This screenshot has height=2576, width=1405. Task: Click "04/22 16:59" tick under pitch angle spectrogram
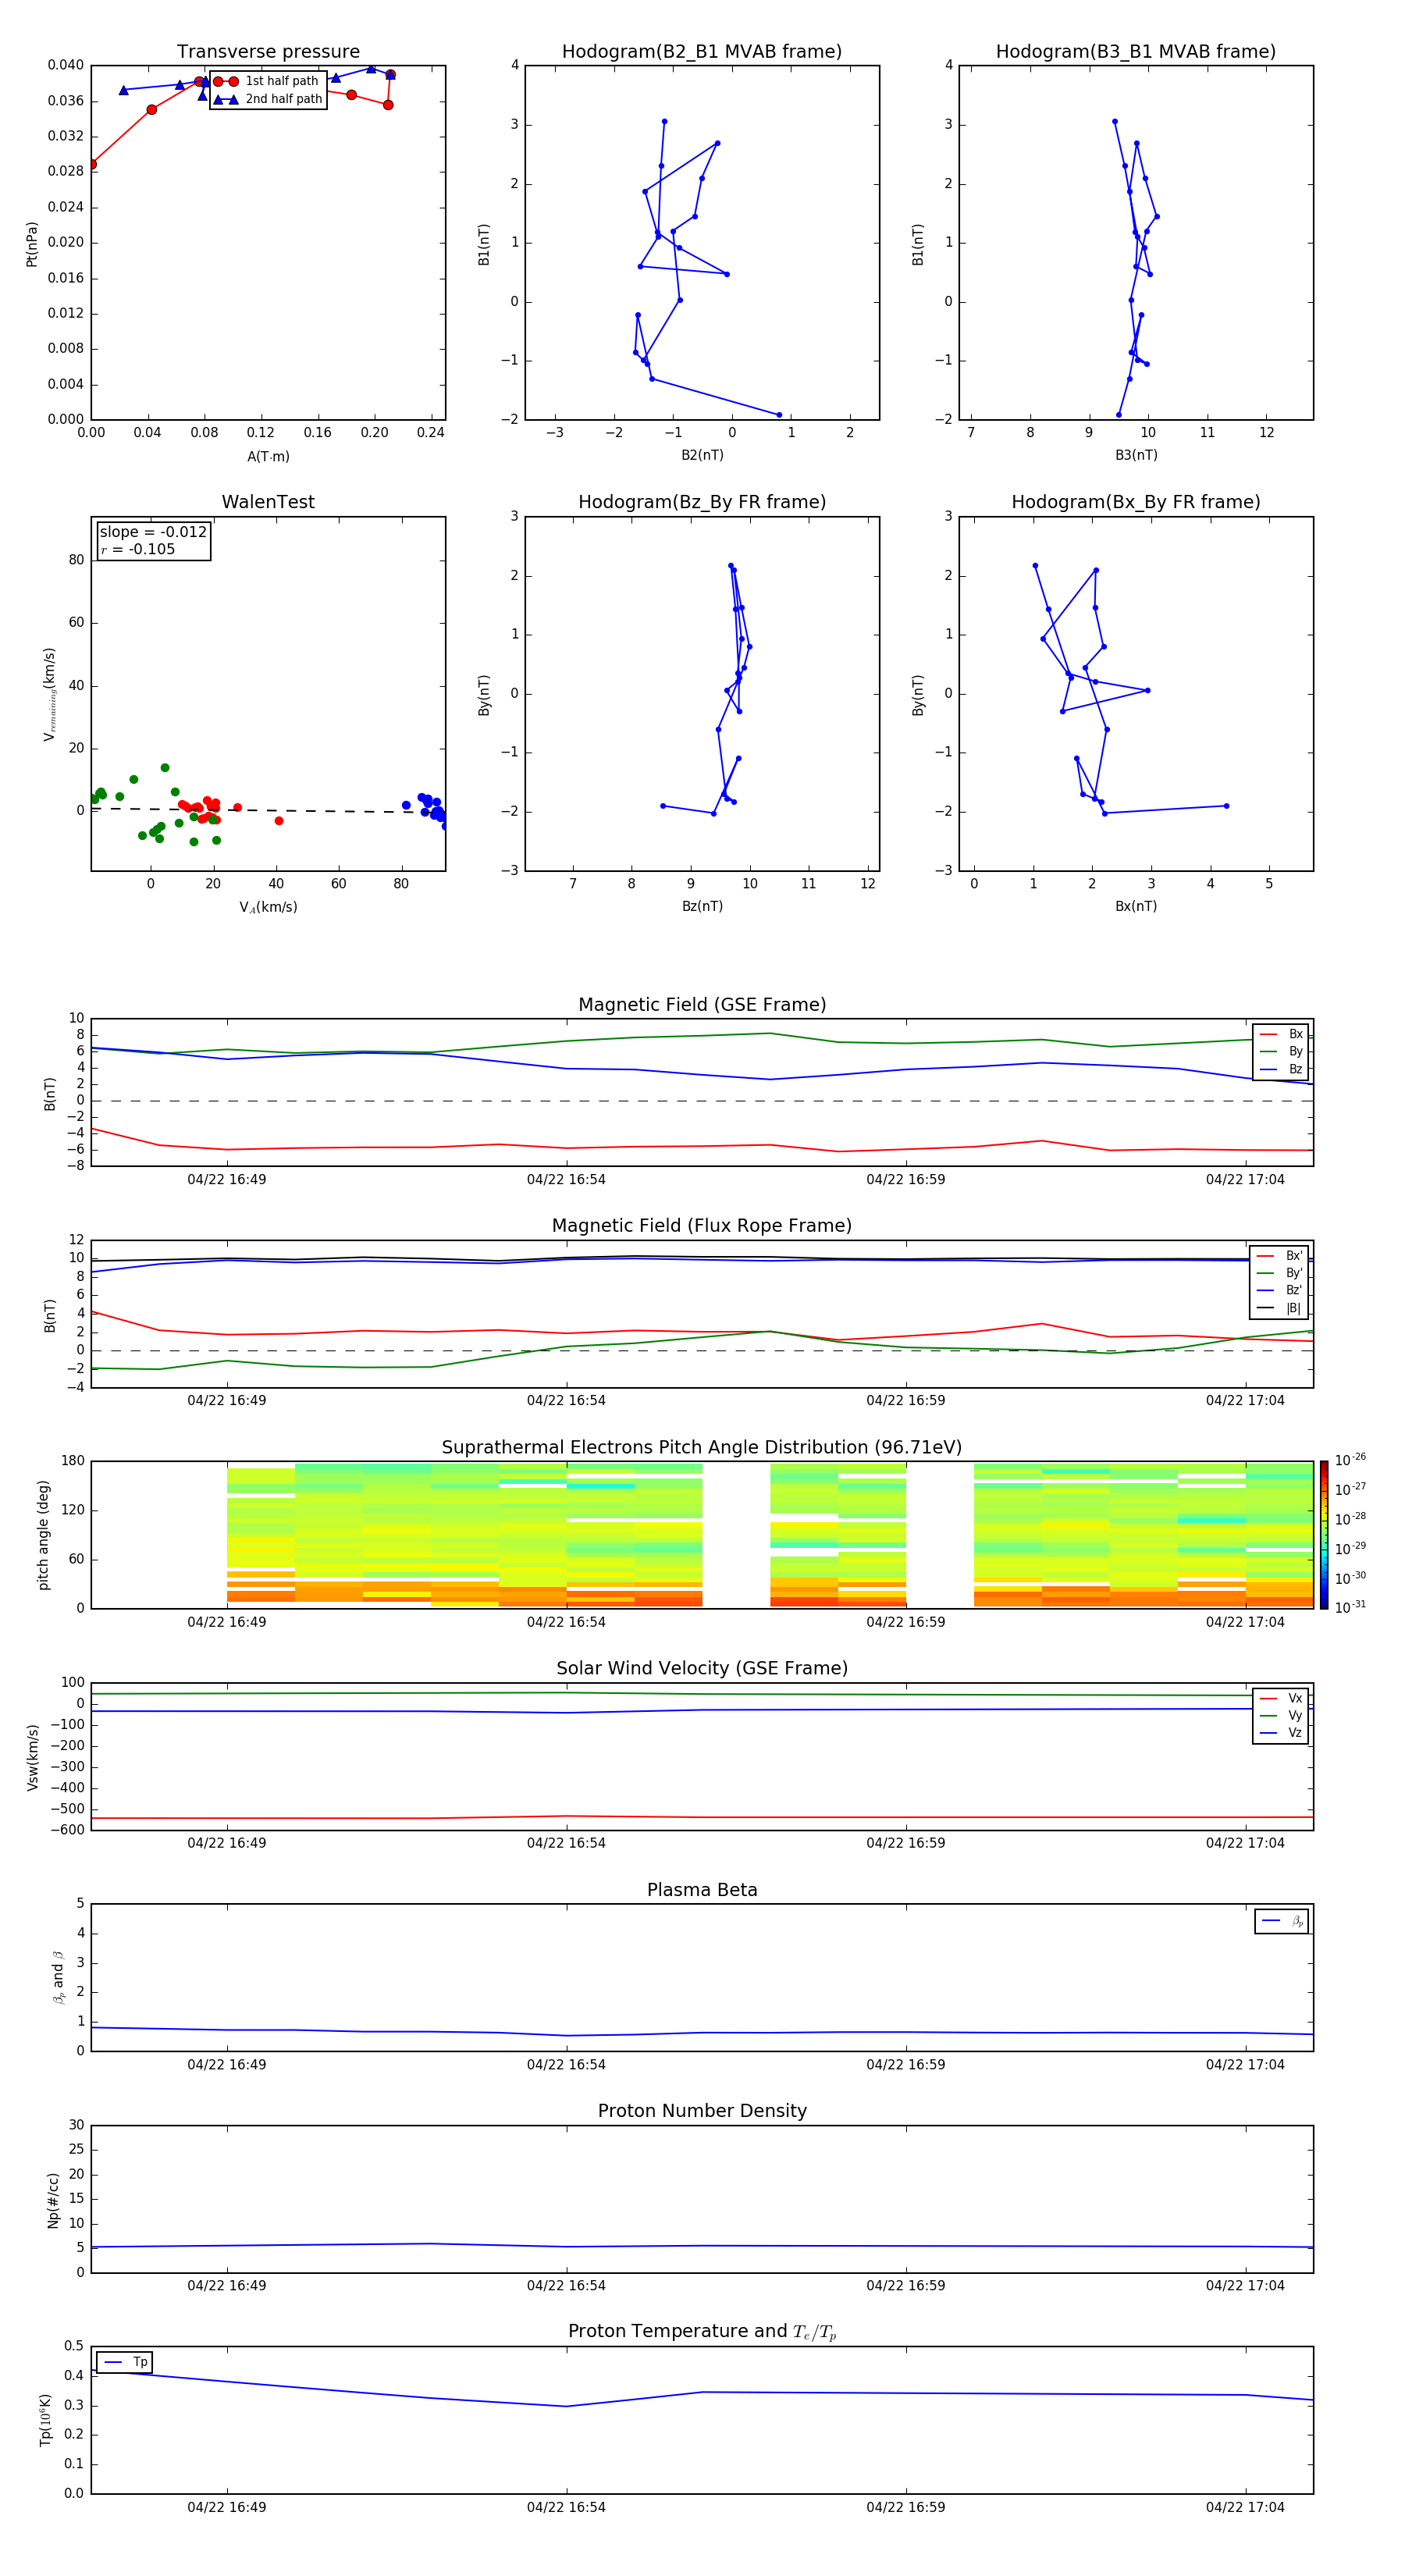[x=905, y=1622]
